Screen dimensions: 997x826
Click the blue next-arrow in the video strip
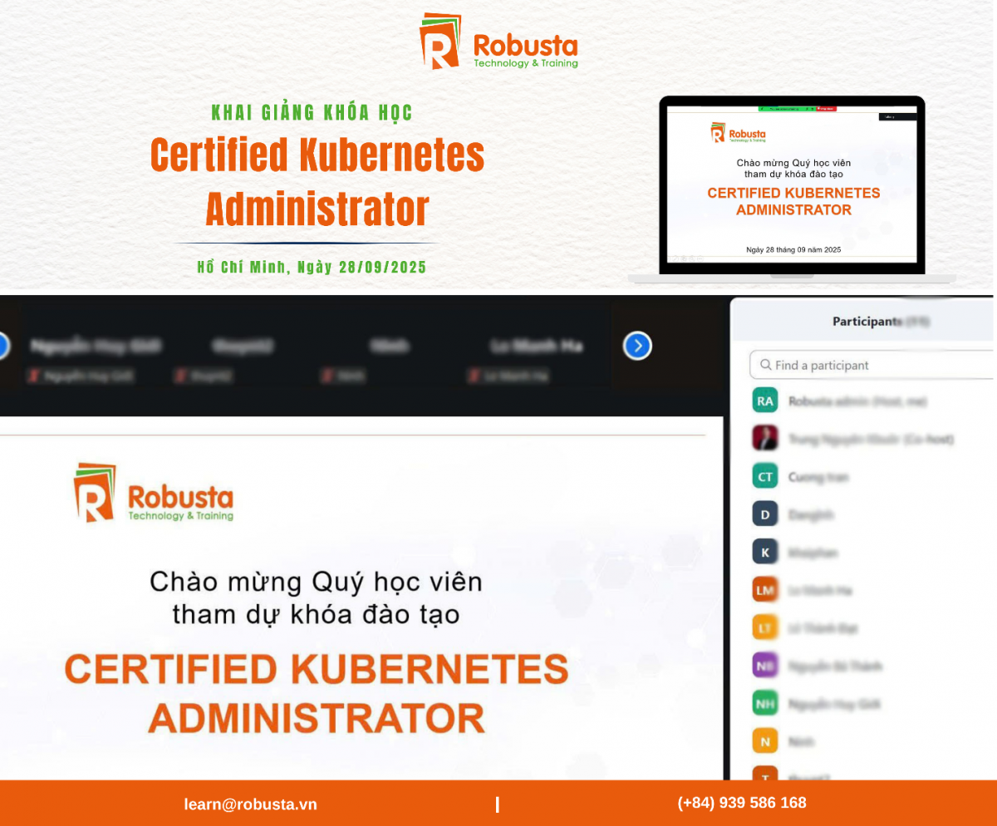click(x=637, y=346)
